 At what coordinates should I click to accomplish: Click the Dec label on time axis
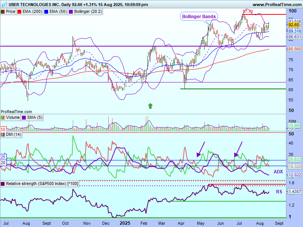point(106,223)
